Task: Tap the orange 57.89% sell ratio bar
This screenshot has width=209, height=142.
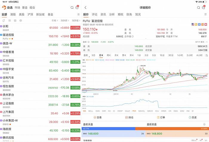Action: 172,129
